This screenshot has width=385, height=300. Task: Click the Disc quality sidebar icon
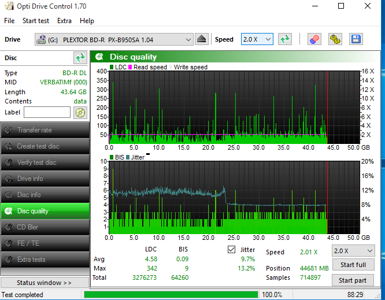pos(8,211)
